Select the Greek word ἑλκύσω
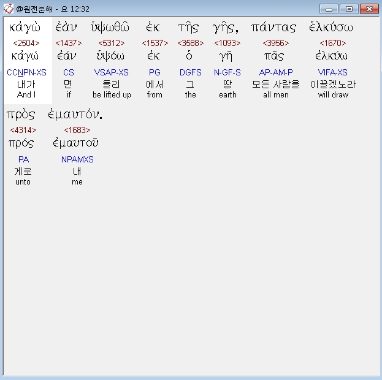The image size is (382, 380). tap(331, 27)
